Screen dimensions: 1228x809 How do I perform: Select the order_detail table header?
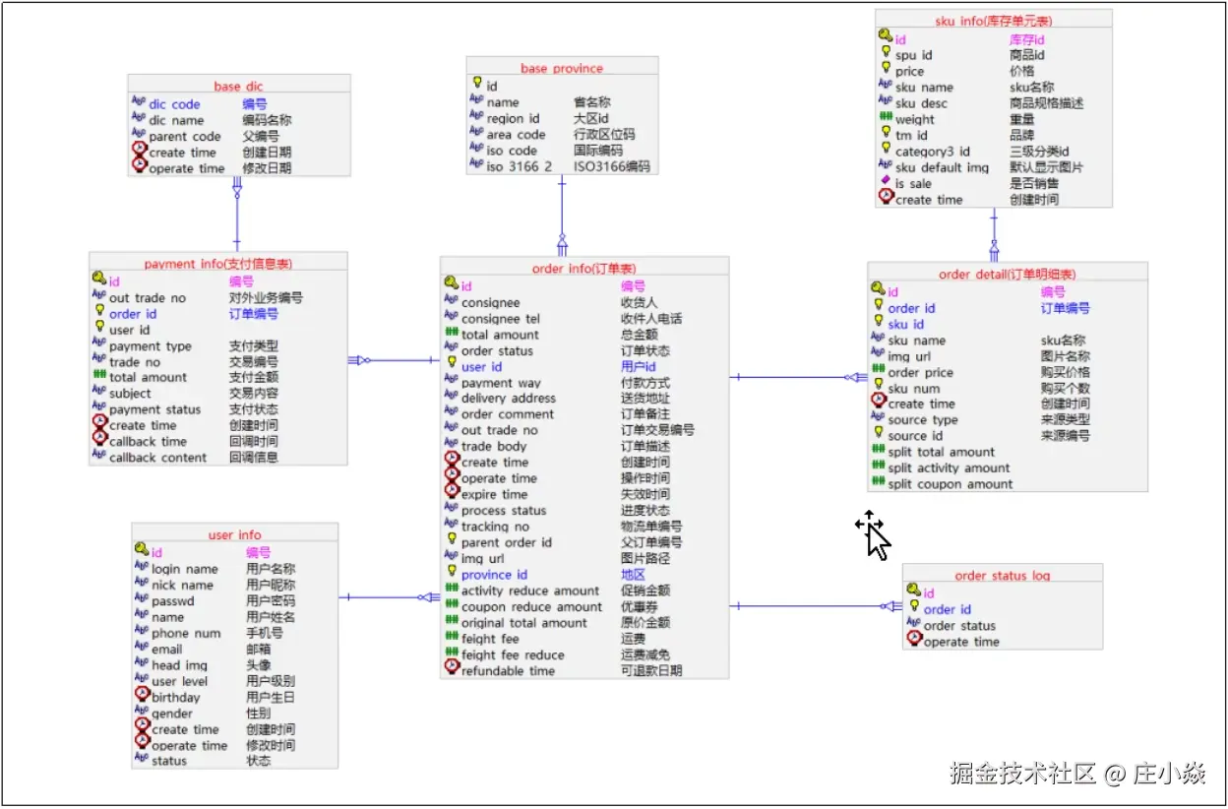(1007, 274)
